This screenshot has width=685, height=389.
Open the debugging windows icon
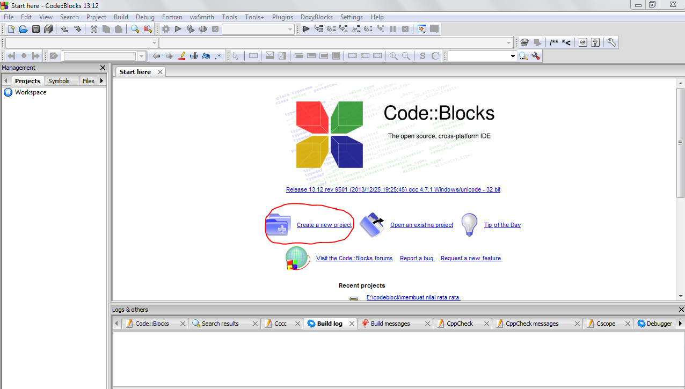tap(422, 29)
